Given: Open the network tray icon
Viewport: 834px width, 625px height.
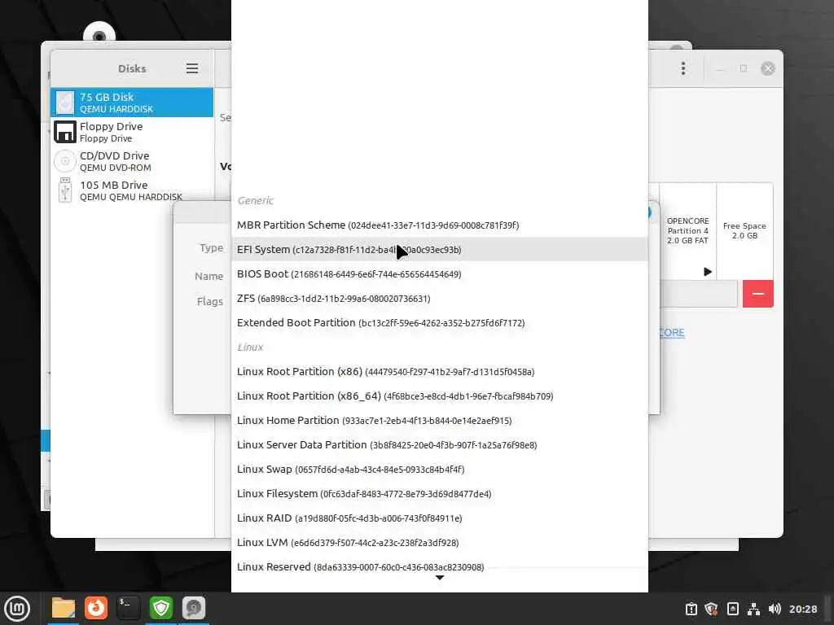Looking at the screenshot, I should click(753, 609).
